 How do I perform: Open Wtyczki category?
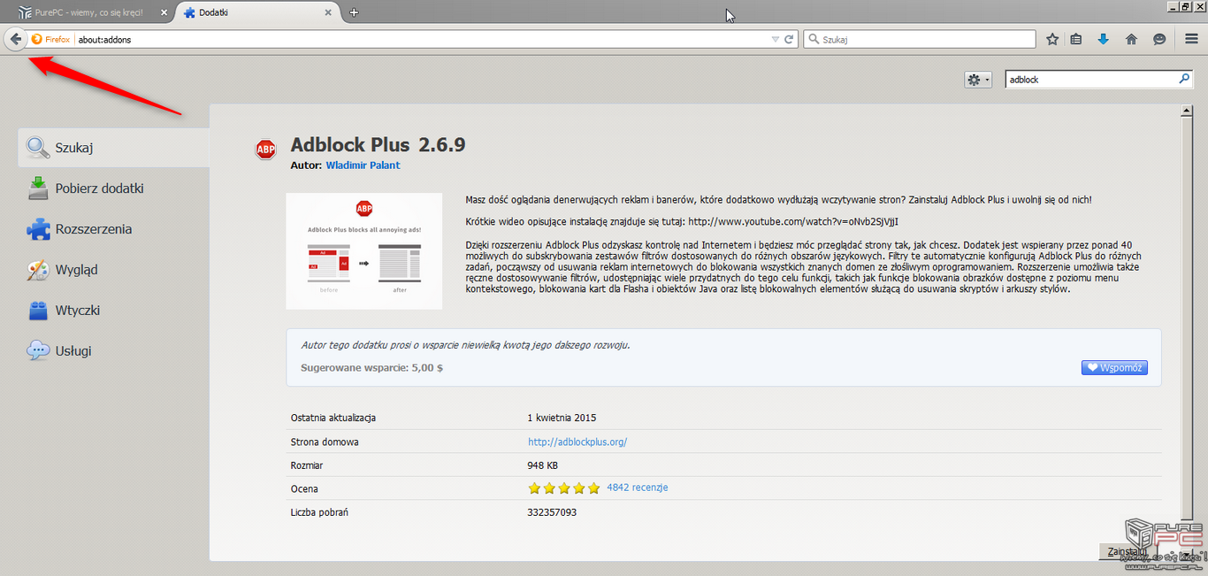tap(113, 311)
